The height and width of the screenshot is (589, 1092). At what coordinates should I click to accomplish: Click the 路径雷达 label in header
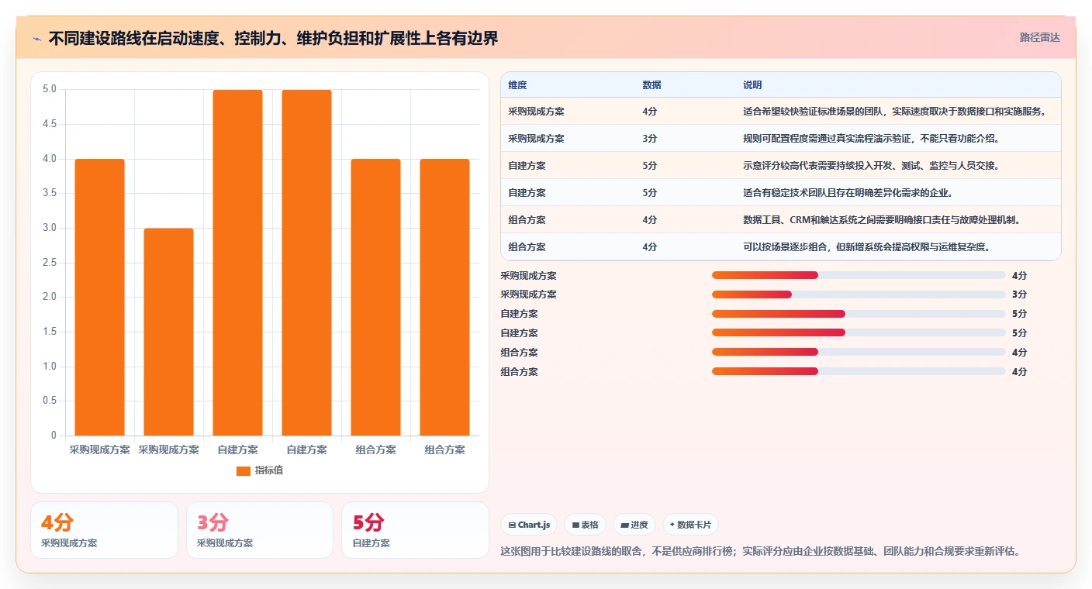point(1039,37)
